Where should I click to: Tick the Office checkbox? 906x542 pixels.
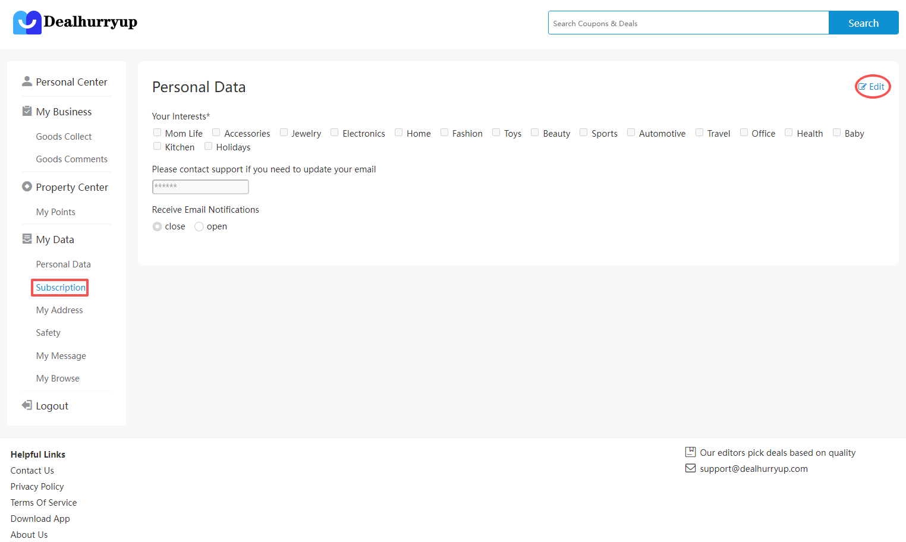tap(744, 133)
